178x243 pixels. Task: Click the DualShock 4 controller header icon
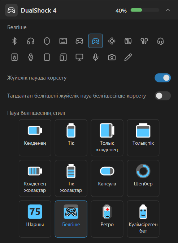(x=11, y=10)
